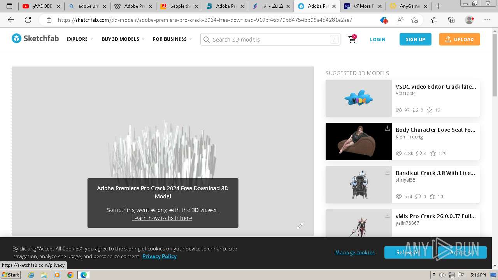Image resolution: width=498 pixels, height=280 pixels.
Task: Toggle fullscreen on the 3D viewer
Action: click(300, 226)
